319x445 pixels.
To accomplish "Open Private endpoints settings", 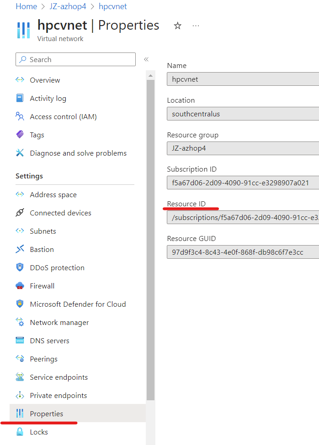I will click(x=78, y=395).
